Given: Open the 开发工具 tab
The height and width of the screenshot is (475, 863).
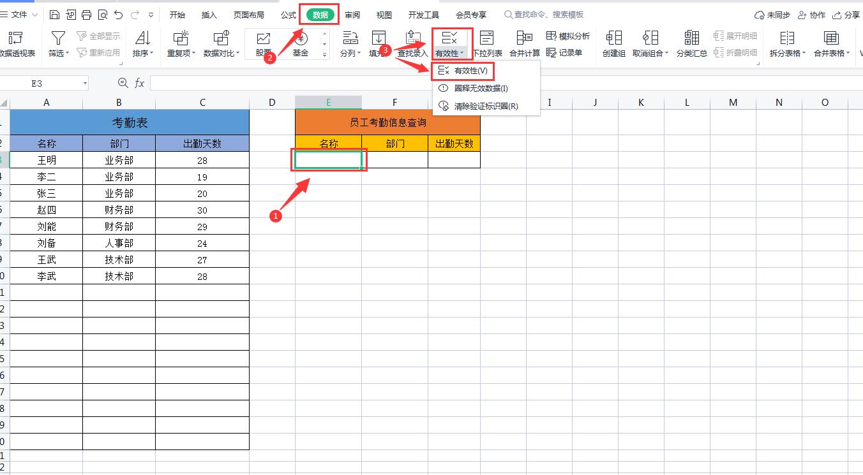Looking at the screenshot, I should [424, 15].
